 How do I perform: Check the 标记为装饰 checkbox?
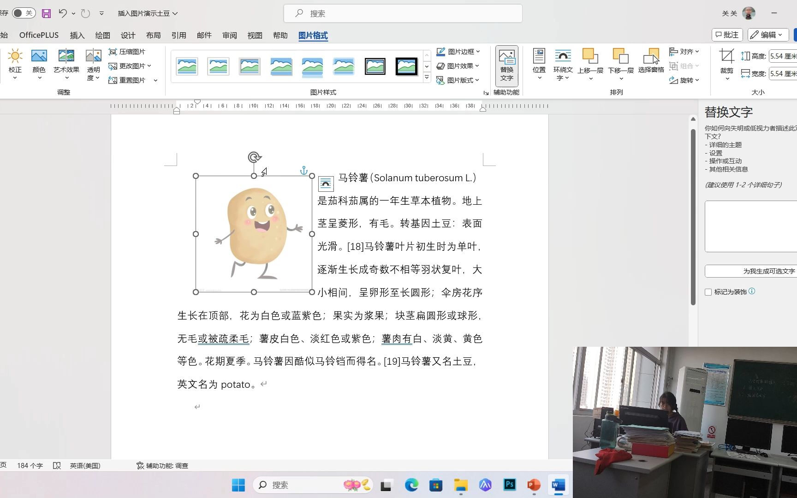tap(708, 292)
